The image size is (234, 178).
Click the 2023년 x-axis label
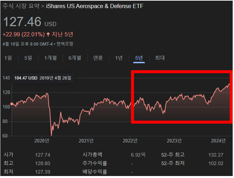174,141
